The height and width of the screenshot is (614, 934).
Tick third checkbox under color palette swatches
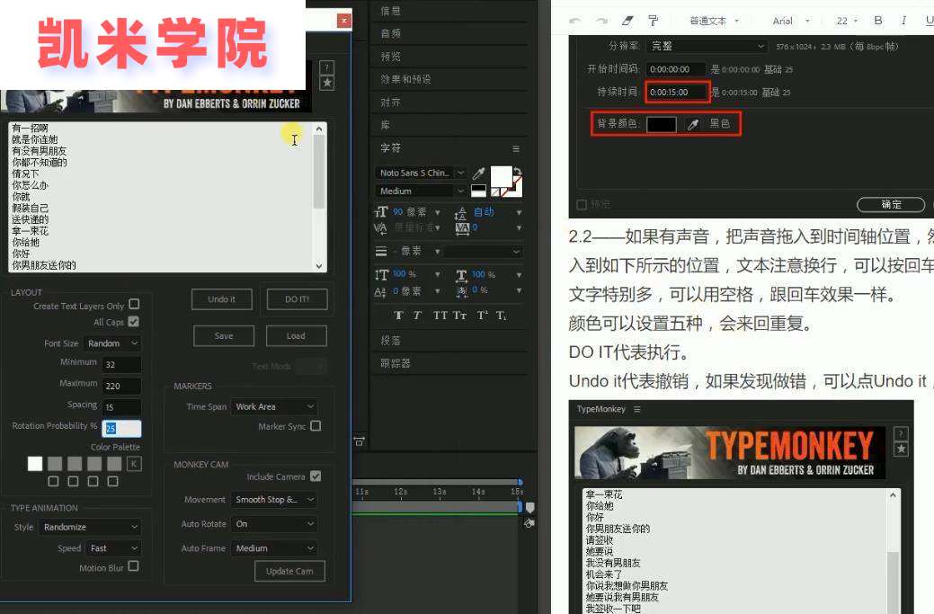(93, 481)
